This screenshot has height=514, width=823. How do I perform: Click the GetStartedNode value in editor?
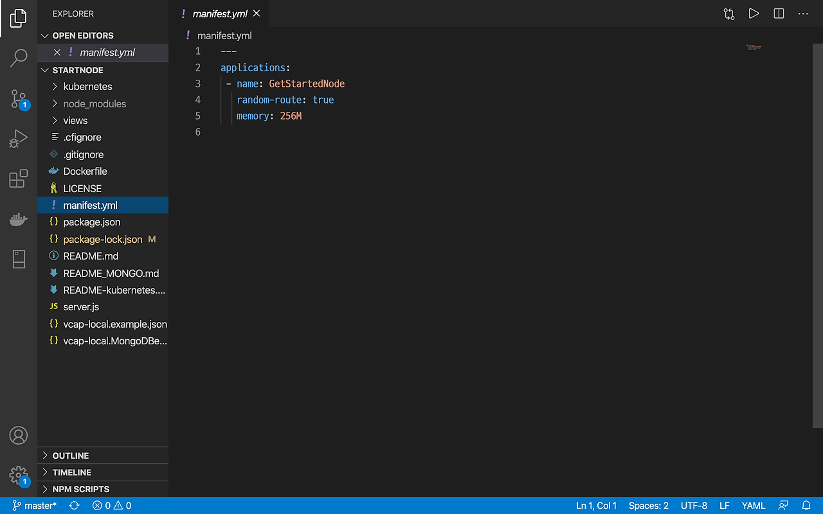tap(307, 84)
